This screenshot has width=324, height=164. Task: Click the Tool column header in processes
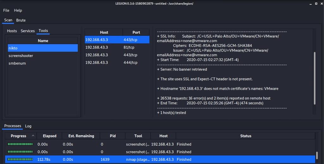[x=138, y=136]
